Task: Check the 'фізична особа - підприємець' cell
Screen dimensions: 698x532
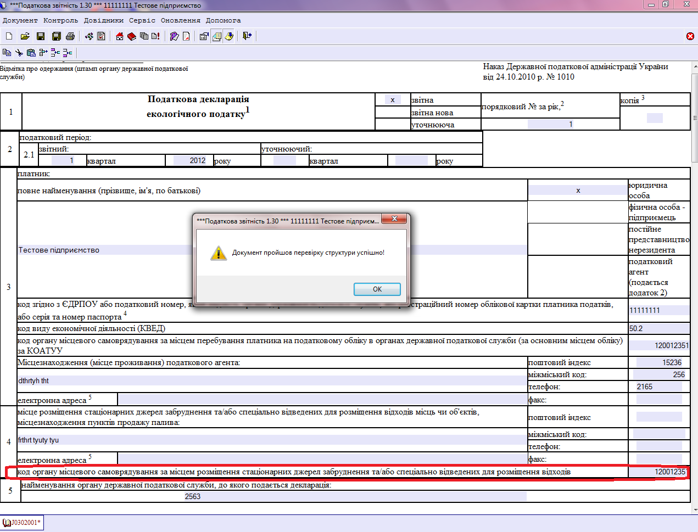Action: pyautogui.click(x=578, y=212)
